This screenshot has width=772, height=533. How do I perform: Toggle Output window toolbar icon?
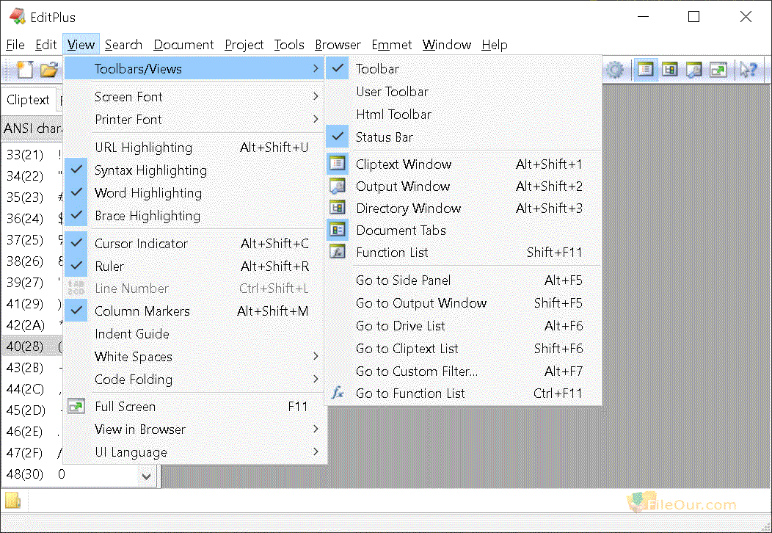click(693, 70)
